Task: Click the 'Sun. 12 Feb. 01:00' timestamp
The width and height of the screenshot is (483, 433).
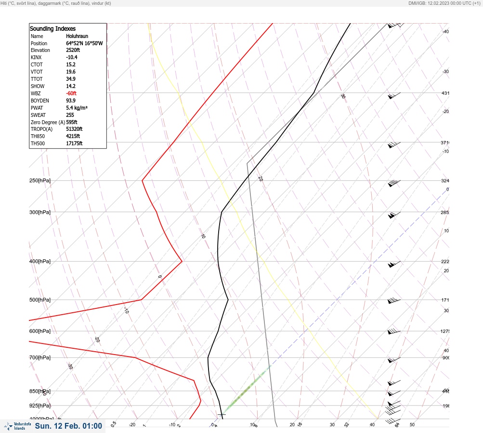Action: [68, 426]
